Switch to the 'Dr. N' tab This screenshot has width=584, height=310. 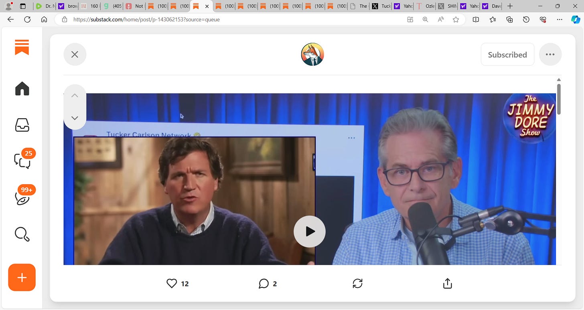click(x=45, y=6)
